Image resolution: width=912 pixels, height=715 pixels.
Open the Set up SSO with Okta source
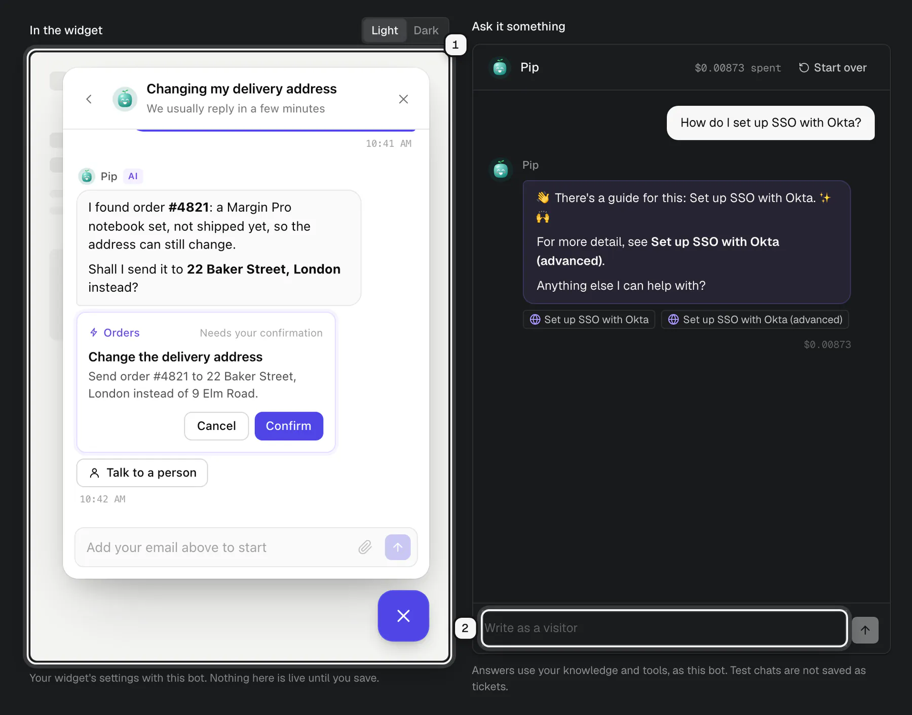589,320
